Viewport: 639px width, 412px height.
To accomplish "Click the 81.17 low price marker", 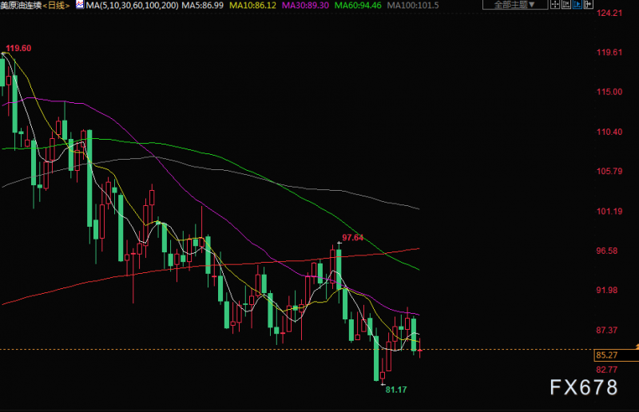I will [x=396, y=390].
